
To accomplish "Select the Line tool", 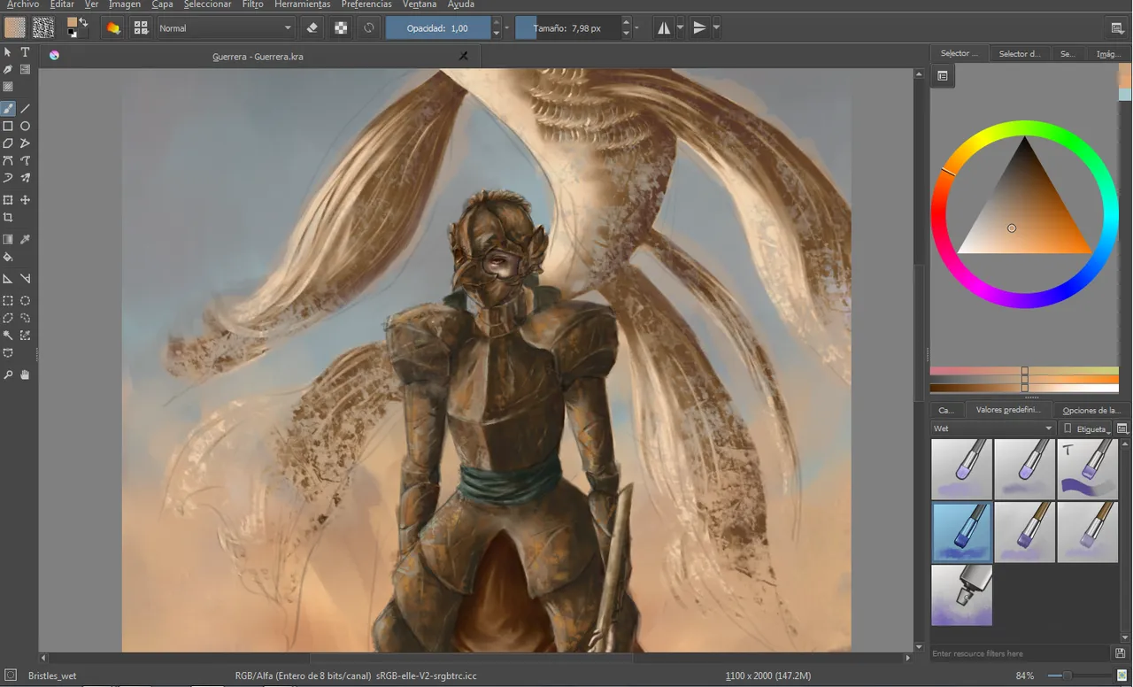I will click(x=26, y=109).
